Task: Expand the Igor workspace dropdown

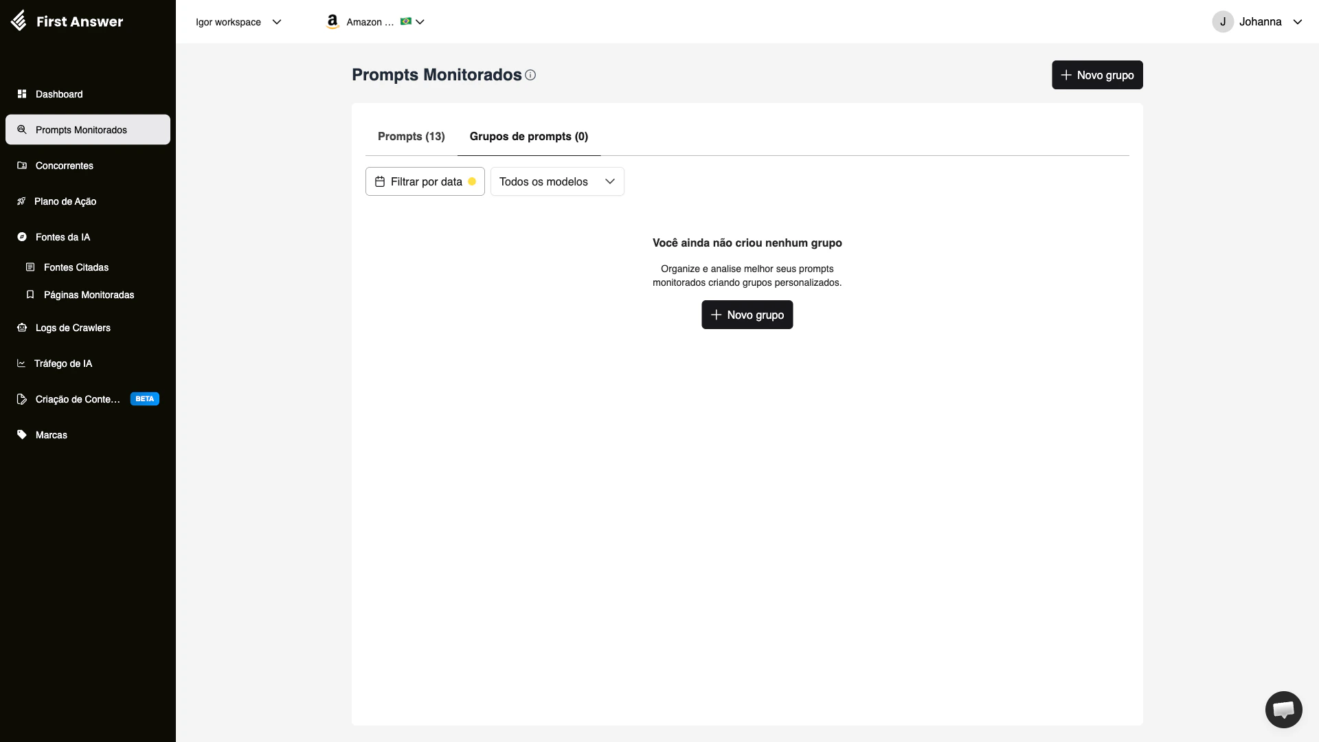Action: 238,22
